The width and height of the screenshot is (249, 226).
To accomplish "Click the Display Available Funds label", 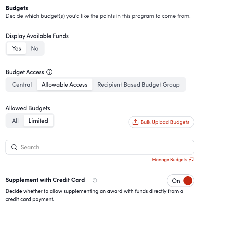I will (37, 36).
